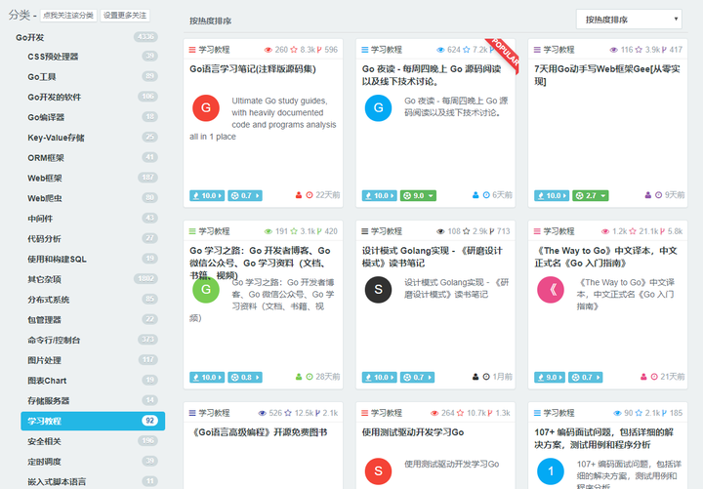Click clock icon beside 22天前
The width and height of the screenshot is (703, 489).
point(310,195)
